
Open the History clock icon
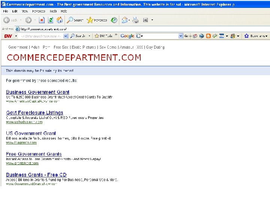click(114, 20)
